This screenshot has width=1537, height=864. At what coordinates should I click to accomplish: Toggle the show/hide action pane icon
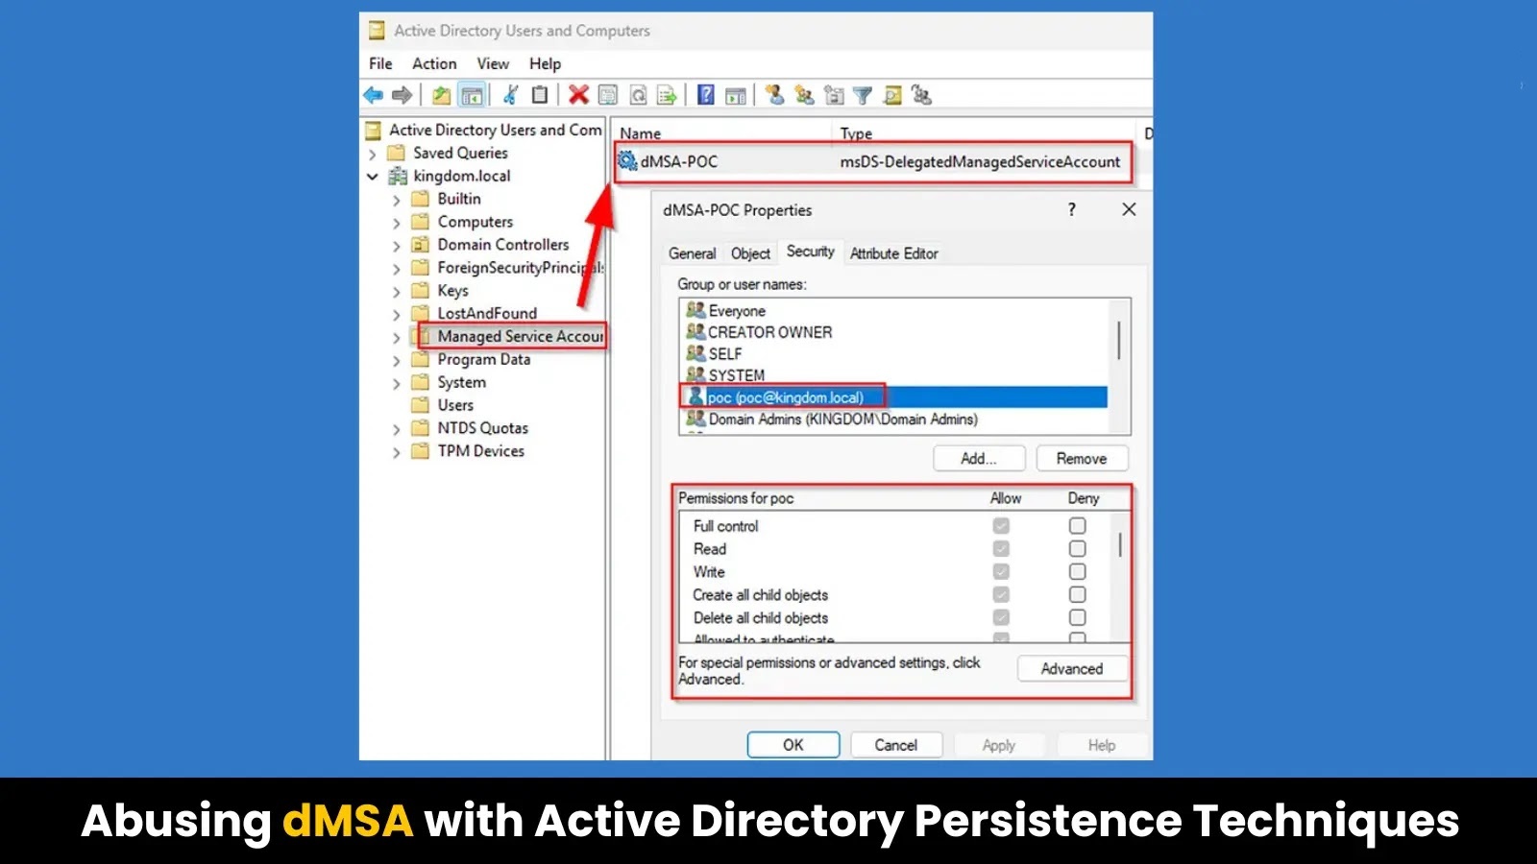pyautogui.click(x=736, y=94)
